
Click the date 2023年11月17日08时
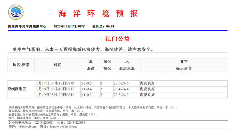click(69, 26)
